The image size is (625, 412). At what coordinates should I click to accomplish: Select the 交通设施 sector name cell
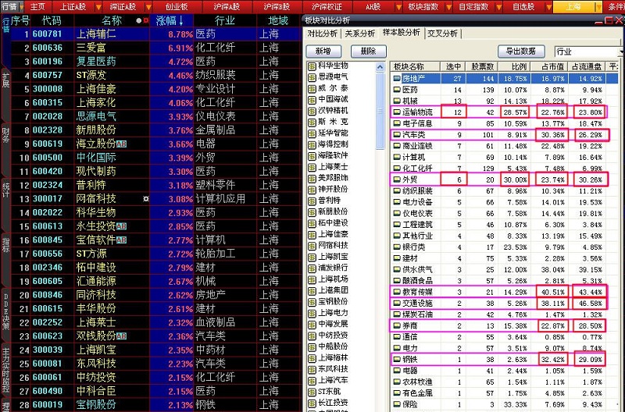[x=417, y=304]
